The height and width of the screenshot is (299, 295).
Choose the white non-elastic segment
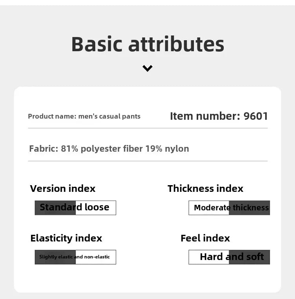96,257
